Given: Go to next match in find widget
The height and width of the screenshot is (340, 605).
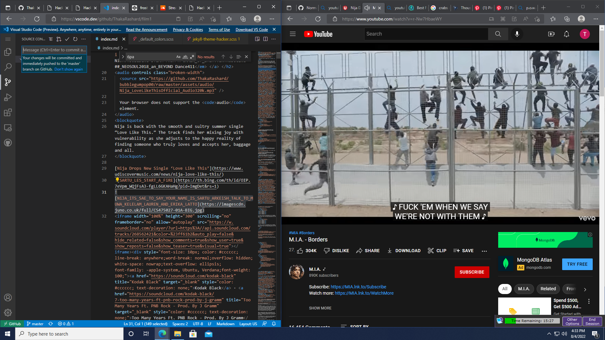Looking at the screenshot, I should pos(231,57).
